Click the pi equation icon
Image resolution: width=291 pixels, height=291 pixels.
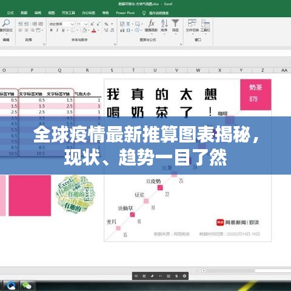(x=128, y=24)
